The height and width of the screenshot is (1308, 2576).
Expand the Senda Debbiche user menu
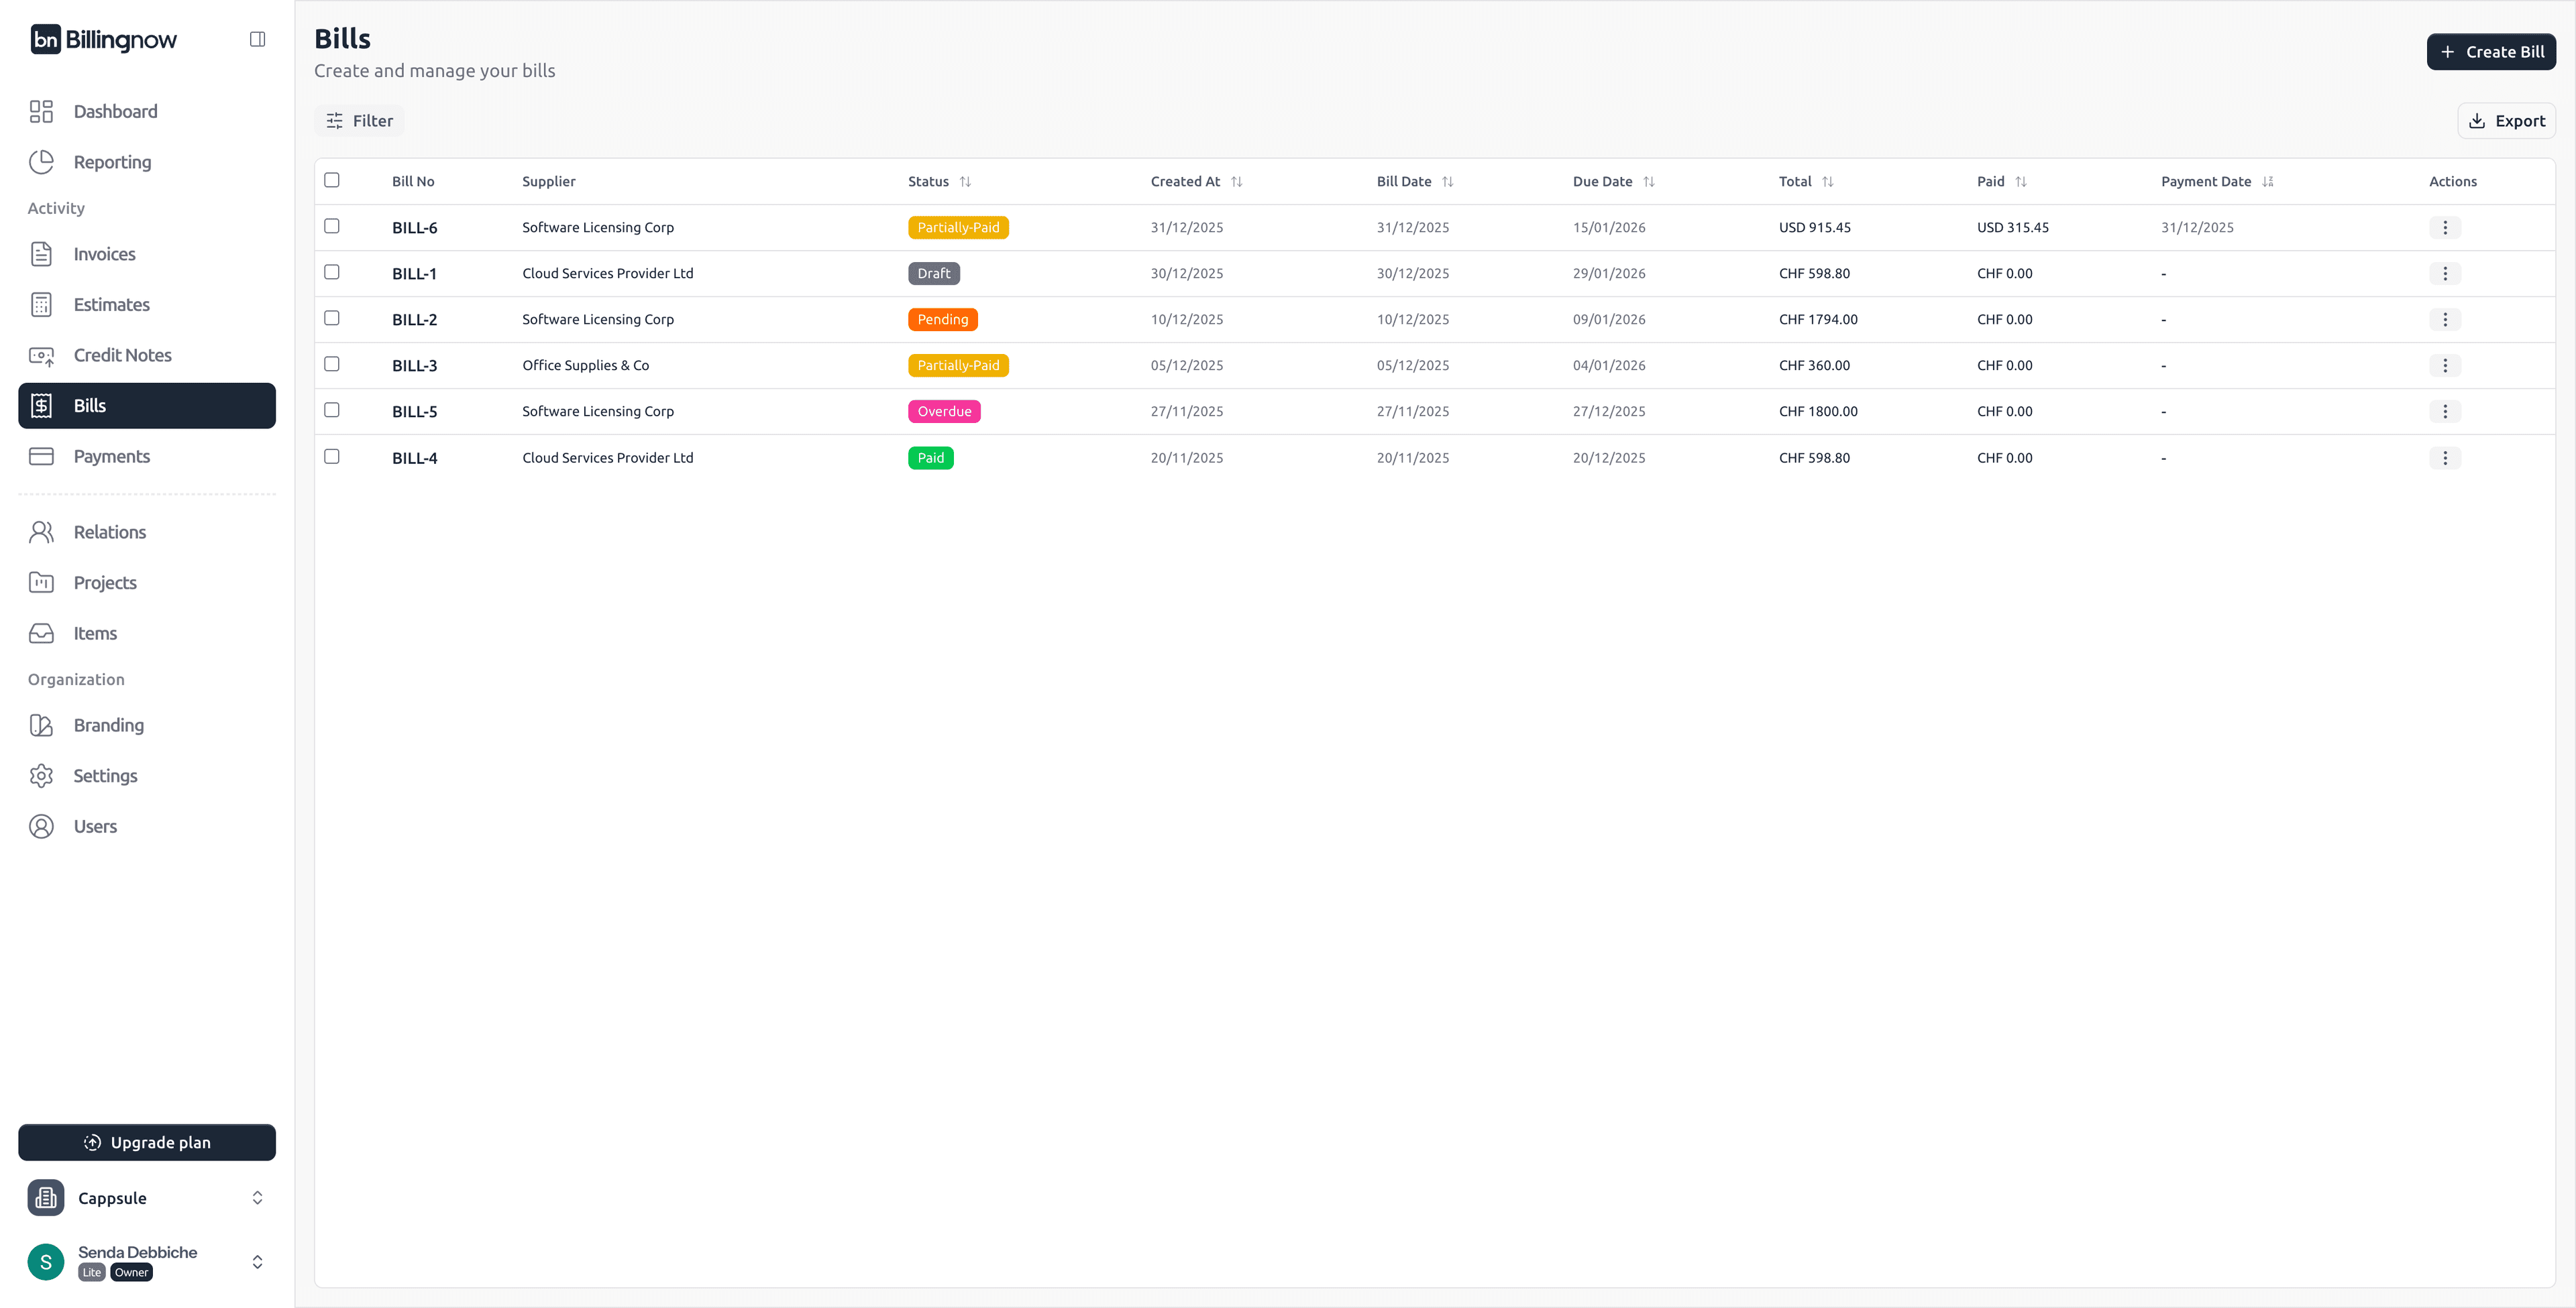pos(257,1261)
